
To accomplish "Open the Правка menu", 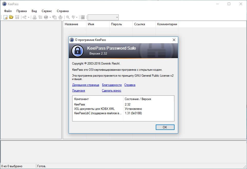I will click(21, 11).
